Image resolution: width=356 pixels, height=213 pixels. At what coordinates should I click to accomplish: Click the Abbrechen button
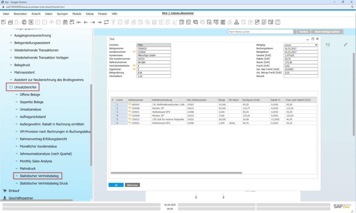(132, 185)
